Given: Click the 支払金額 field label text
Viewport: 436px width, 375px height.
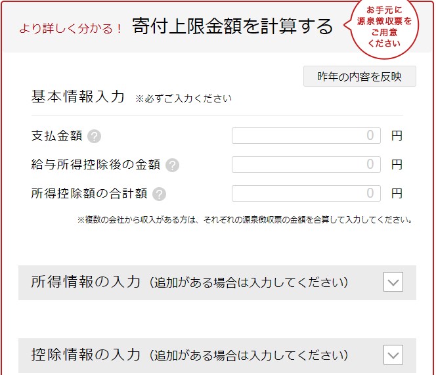Looking at the screenshot, I should click(56, 136).
